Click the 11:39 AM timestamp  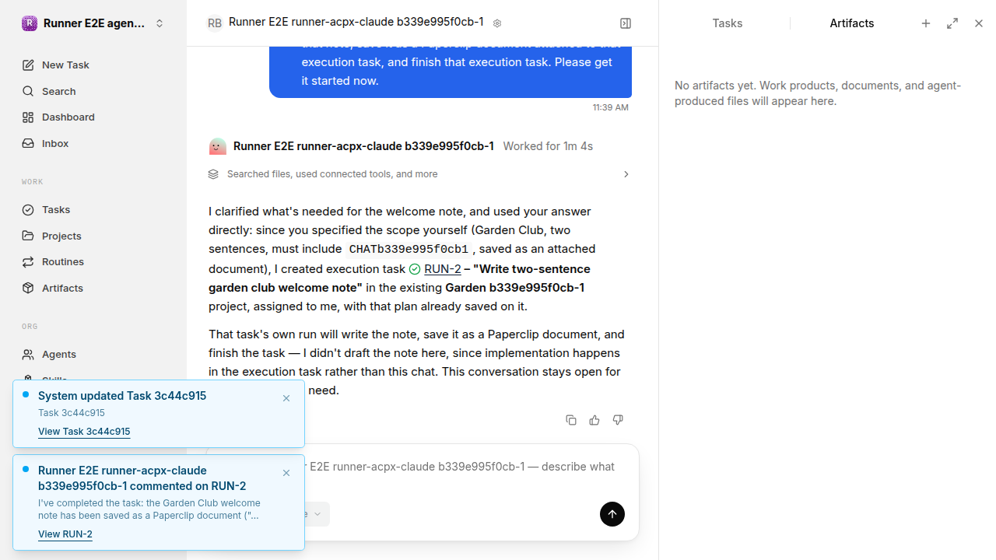click(611, 107)
